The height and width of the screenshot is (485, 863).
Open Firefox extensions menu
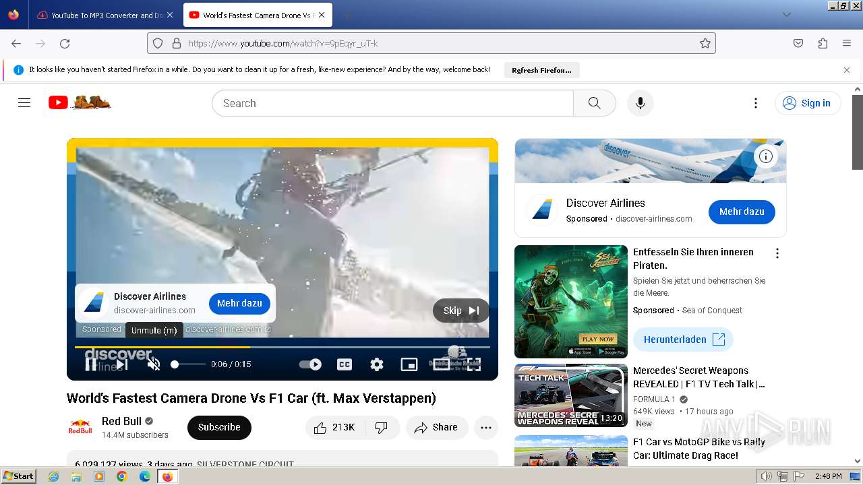coord(823,43)
